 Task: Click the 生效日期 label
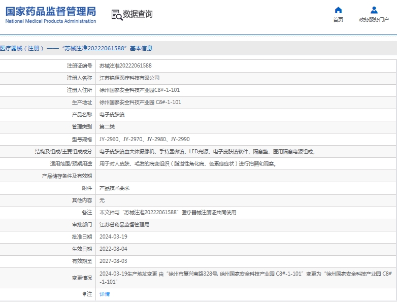click(x=82, y=249)
